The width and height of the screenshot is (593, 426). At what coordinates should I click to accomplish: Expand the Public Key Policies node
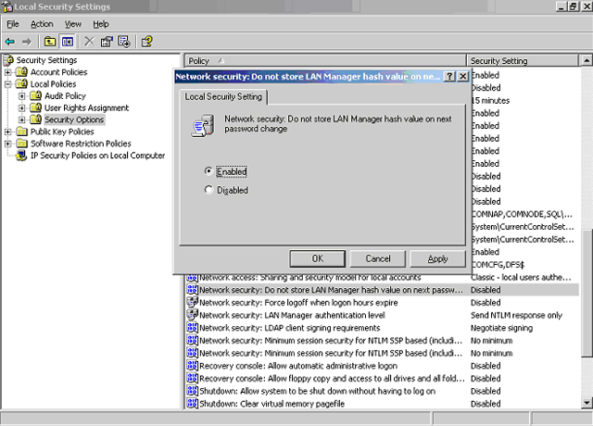click(x=8, y=132)
